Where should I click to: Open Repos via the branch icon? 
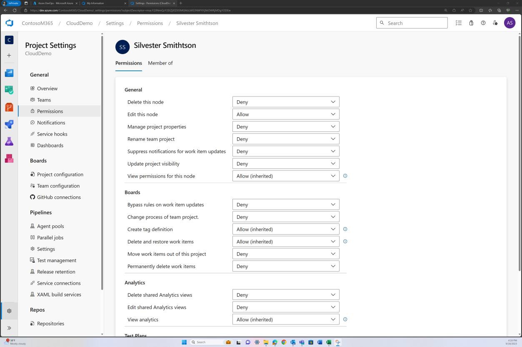tap(9, 107)
